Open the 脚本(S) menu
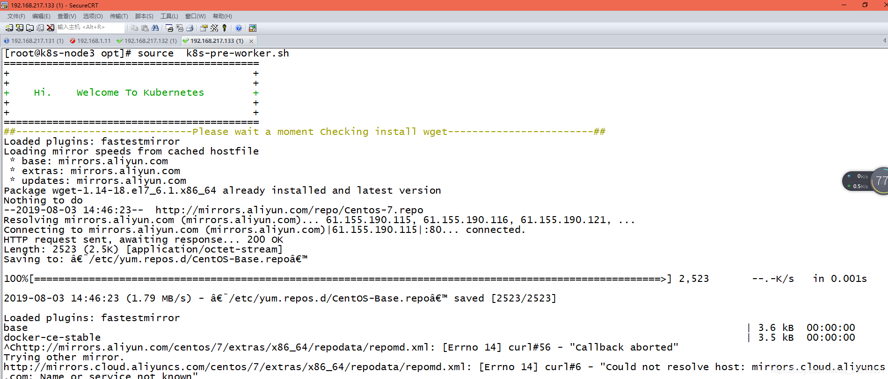The image size is (888, 379). coord(144,16)
